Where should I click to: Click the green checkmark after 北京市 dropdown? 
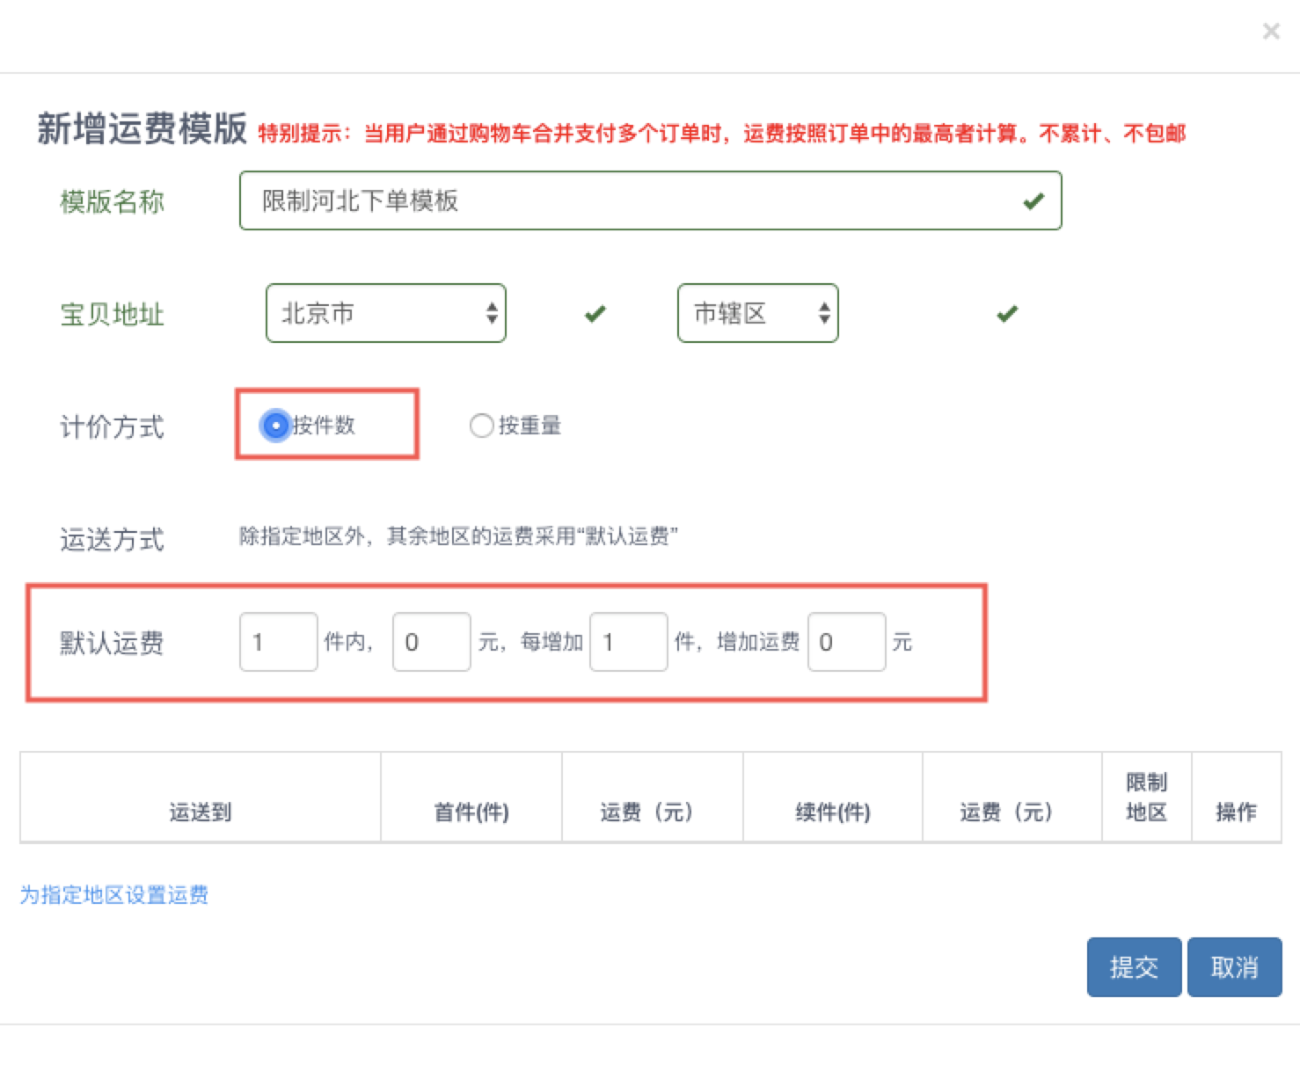pos(595,314)
